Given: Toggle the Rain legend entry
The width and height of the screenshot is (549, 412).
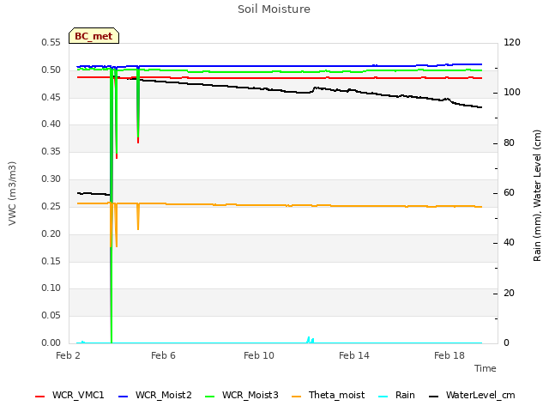Looking at the screenshot, I should 396,395.
